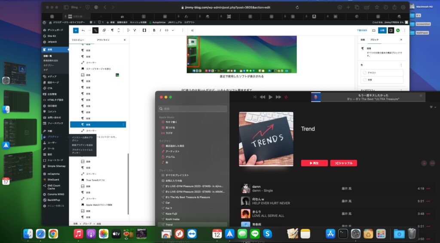
Task: Toggle the editor settings sidebar icon
Action: pyautogui.click(x=391, y=30)
